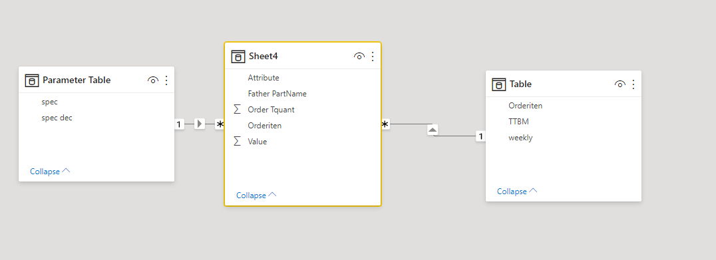Collapse the Table card
The height and width of the screenshot is (260, 716).
click(x=517, y=192)
